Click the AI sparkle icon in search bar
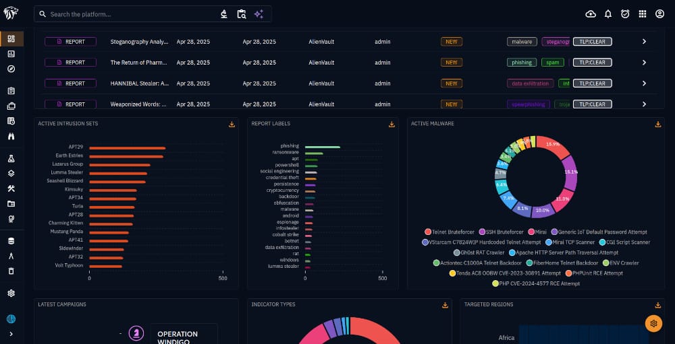675x344 pixels. 259,14
